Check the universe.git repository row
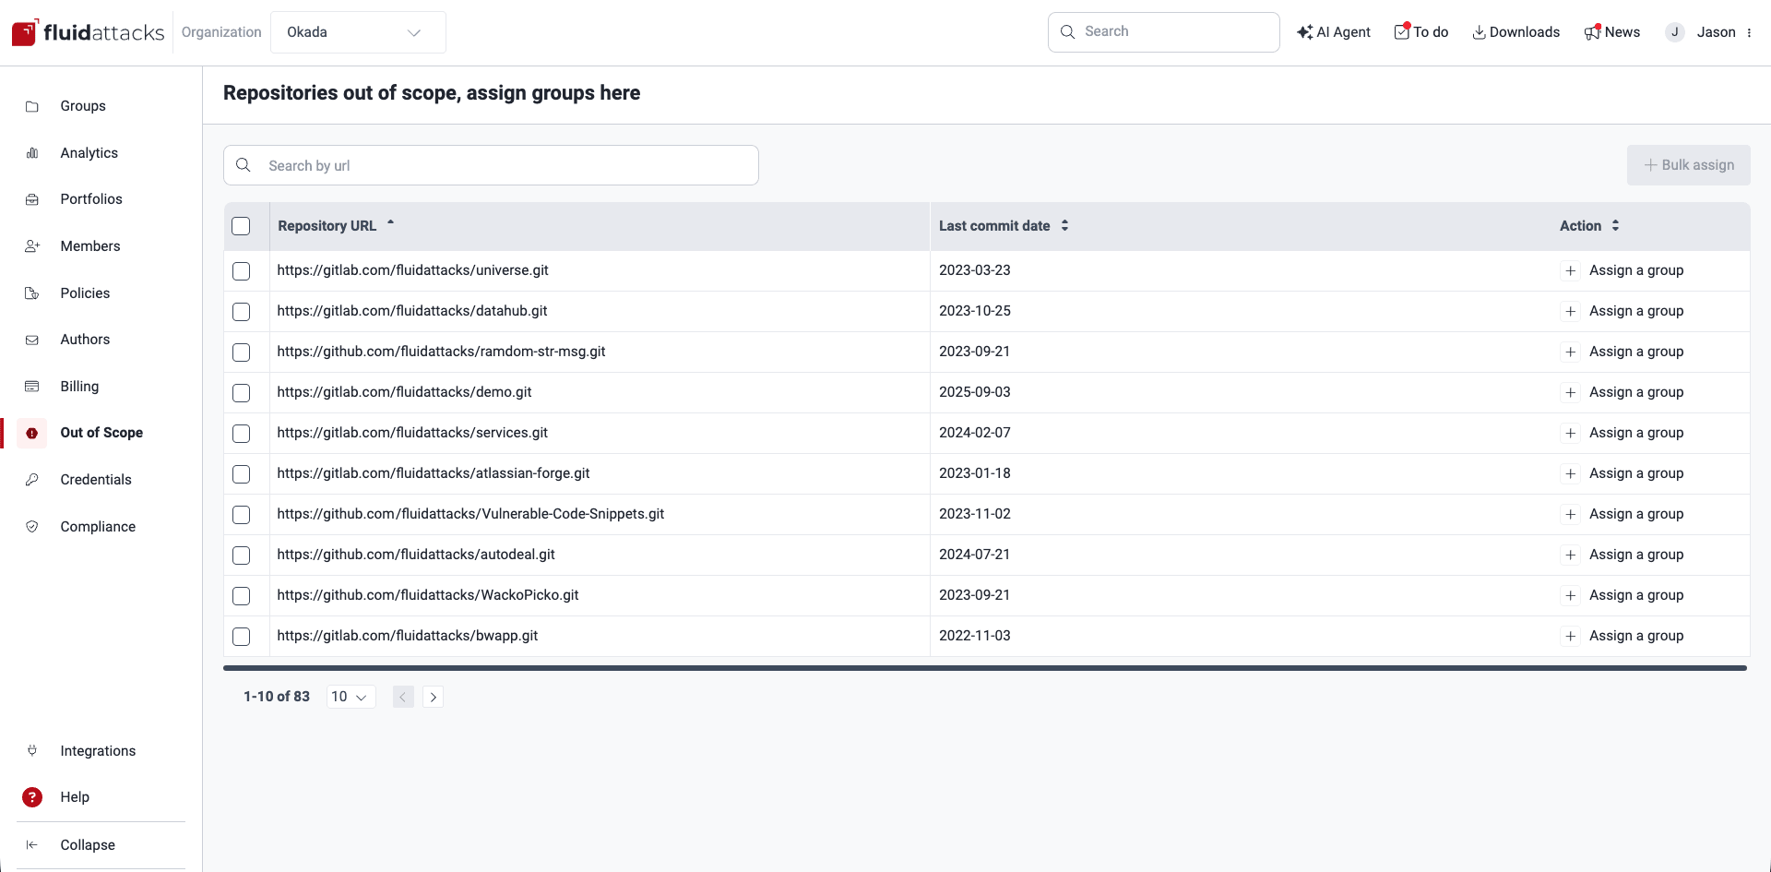The width and height of the screenshot is (1771, 872). point(241,270)
